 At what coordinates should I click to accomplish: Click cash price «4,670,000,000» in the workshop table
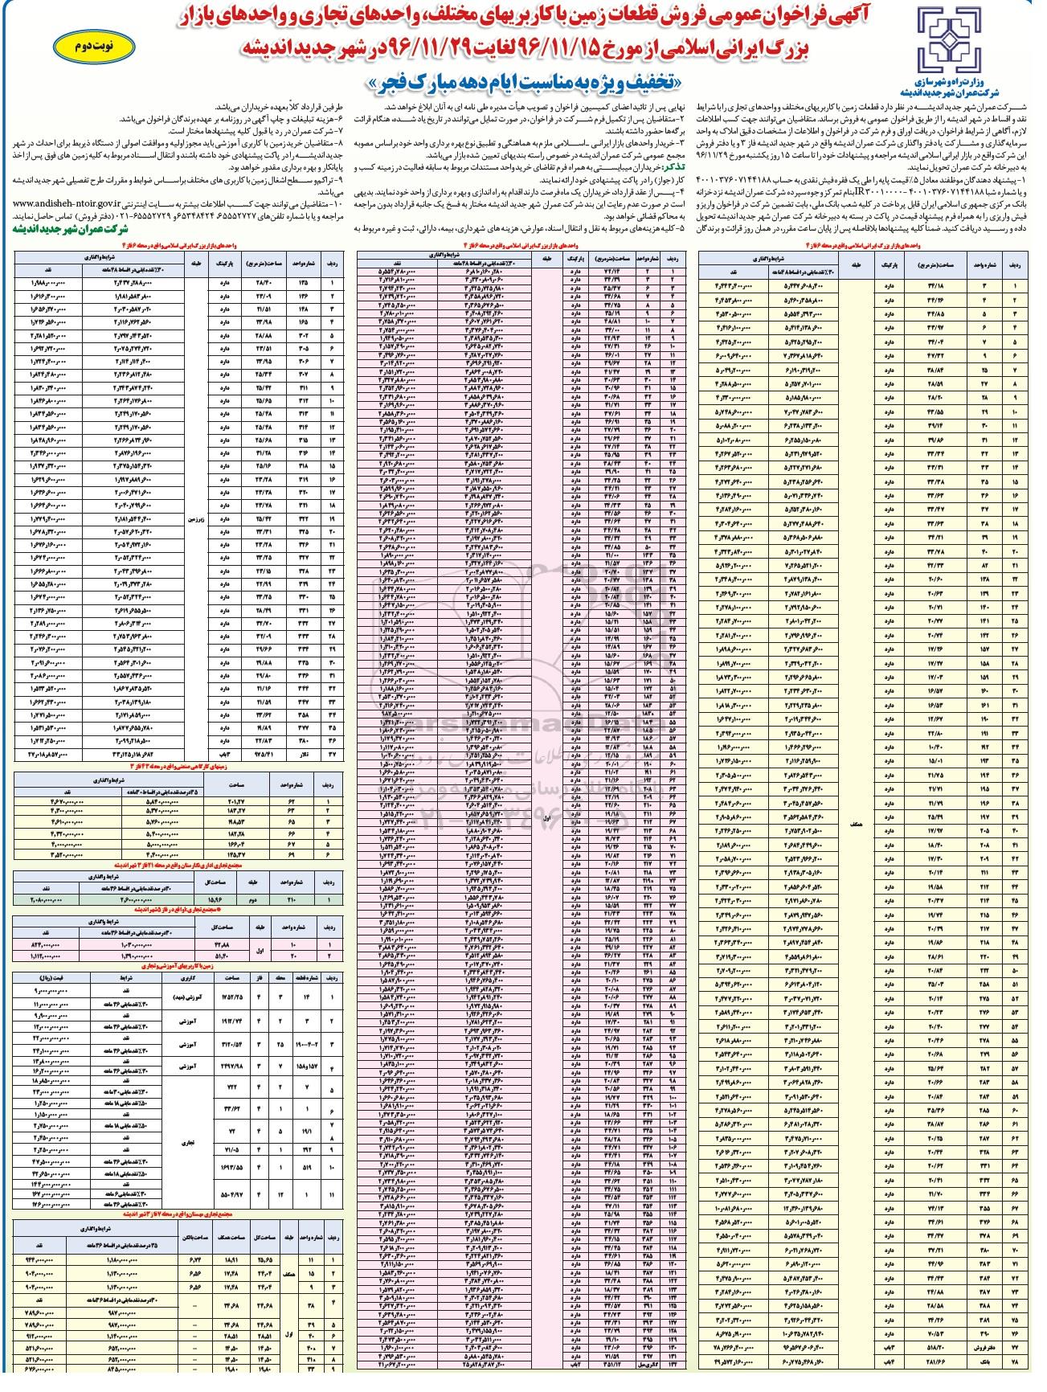(x=67, y=802)
